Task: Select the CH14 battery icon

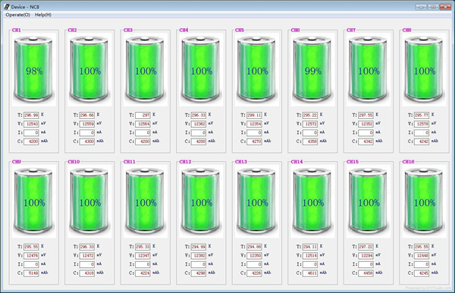Action: (312, 201)
